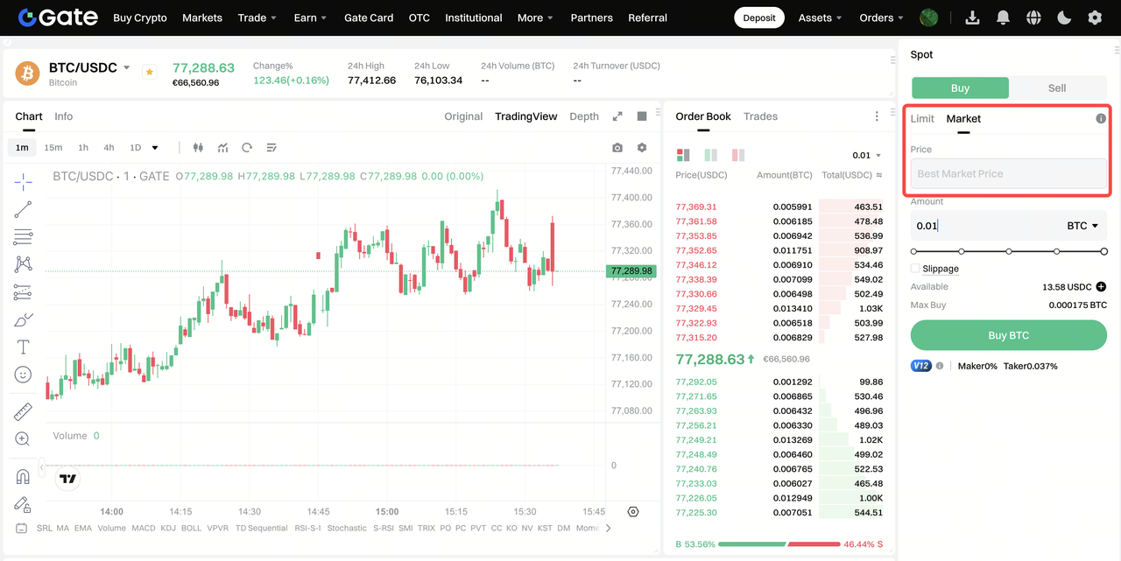Expand the 0.01 price precision dropdown
The width and height of the screenshot is (1121, 561).
[866, 156]
